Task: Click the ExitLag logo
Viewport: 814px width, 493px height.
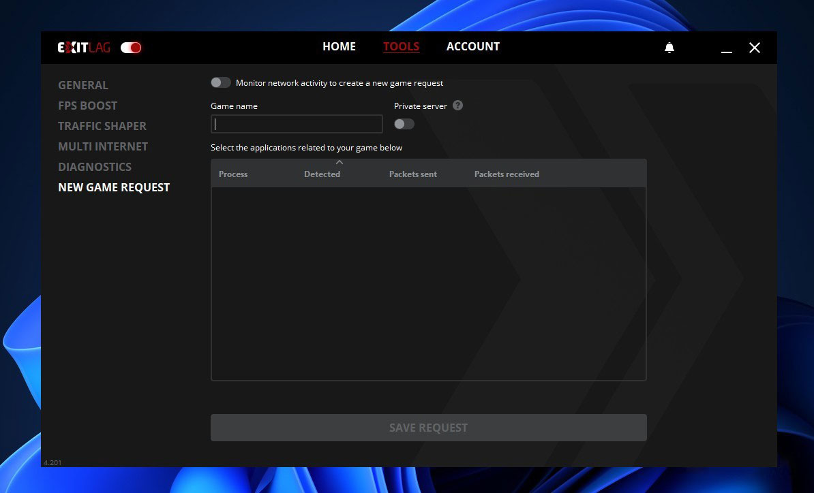Action: pos(84,48)
